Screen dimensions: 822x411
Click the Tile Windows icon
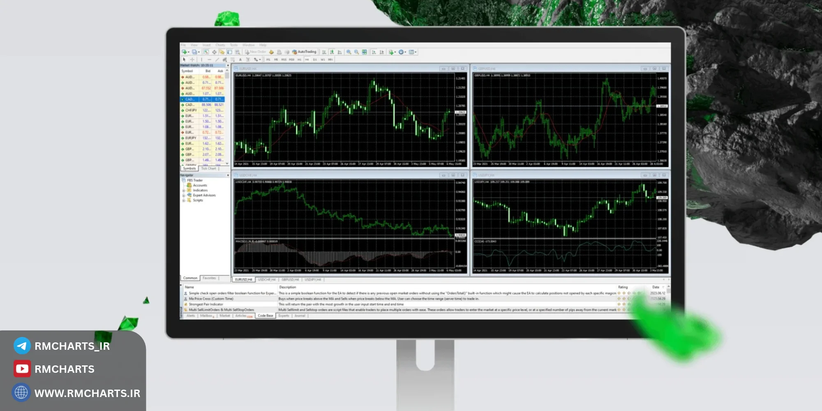coord(364,52)
